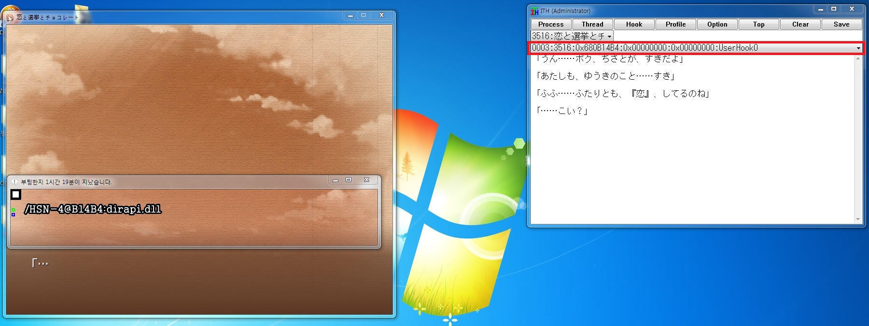Click the text output scrollbar up arrow
Viewport: 869px width, 326px height.
click(858, 58)
